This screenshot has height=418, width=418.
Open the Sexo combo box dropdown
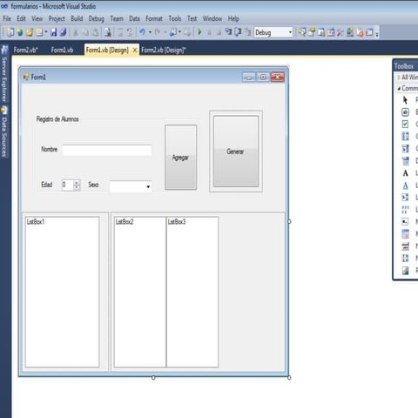point(148,186)
